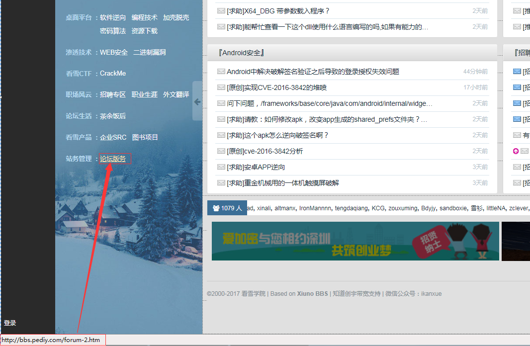Viewport: 530px width, 346px height.
Task: Open post [求助]能帮忙查看一下这个dll
Action: (x=328, y=27)
